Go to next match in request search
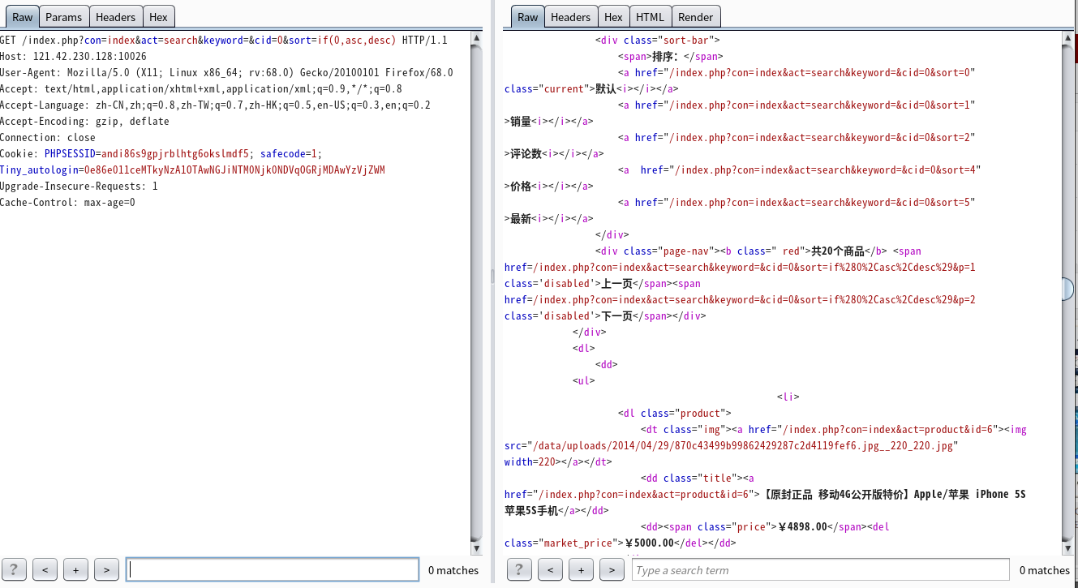 106,570
